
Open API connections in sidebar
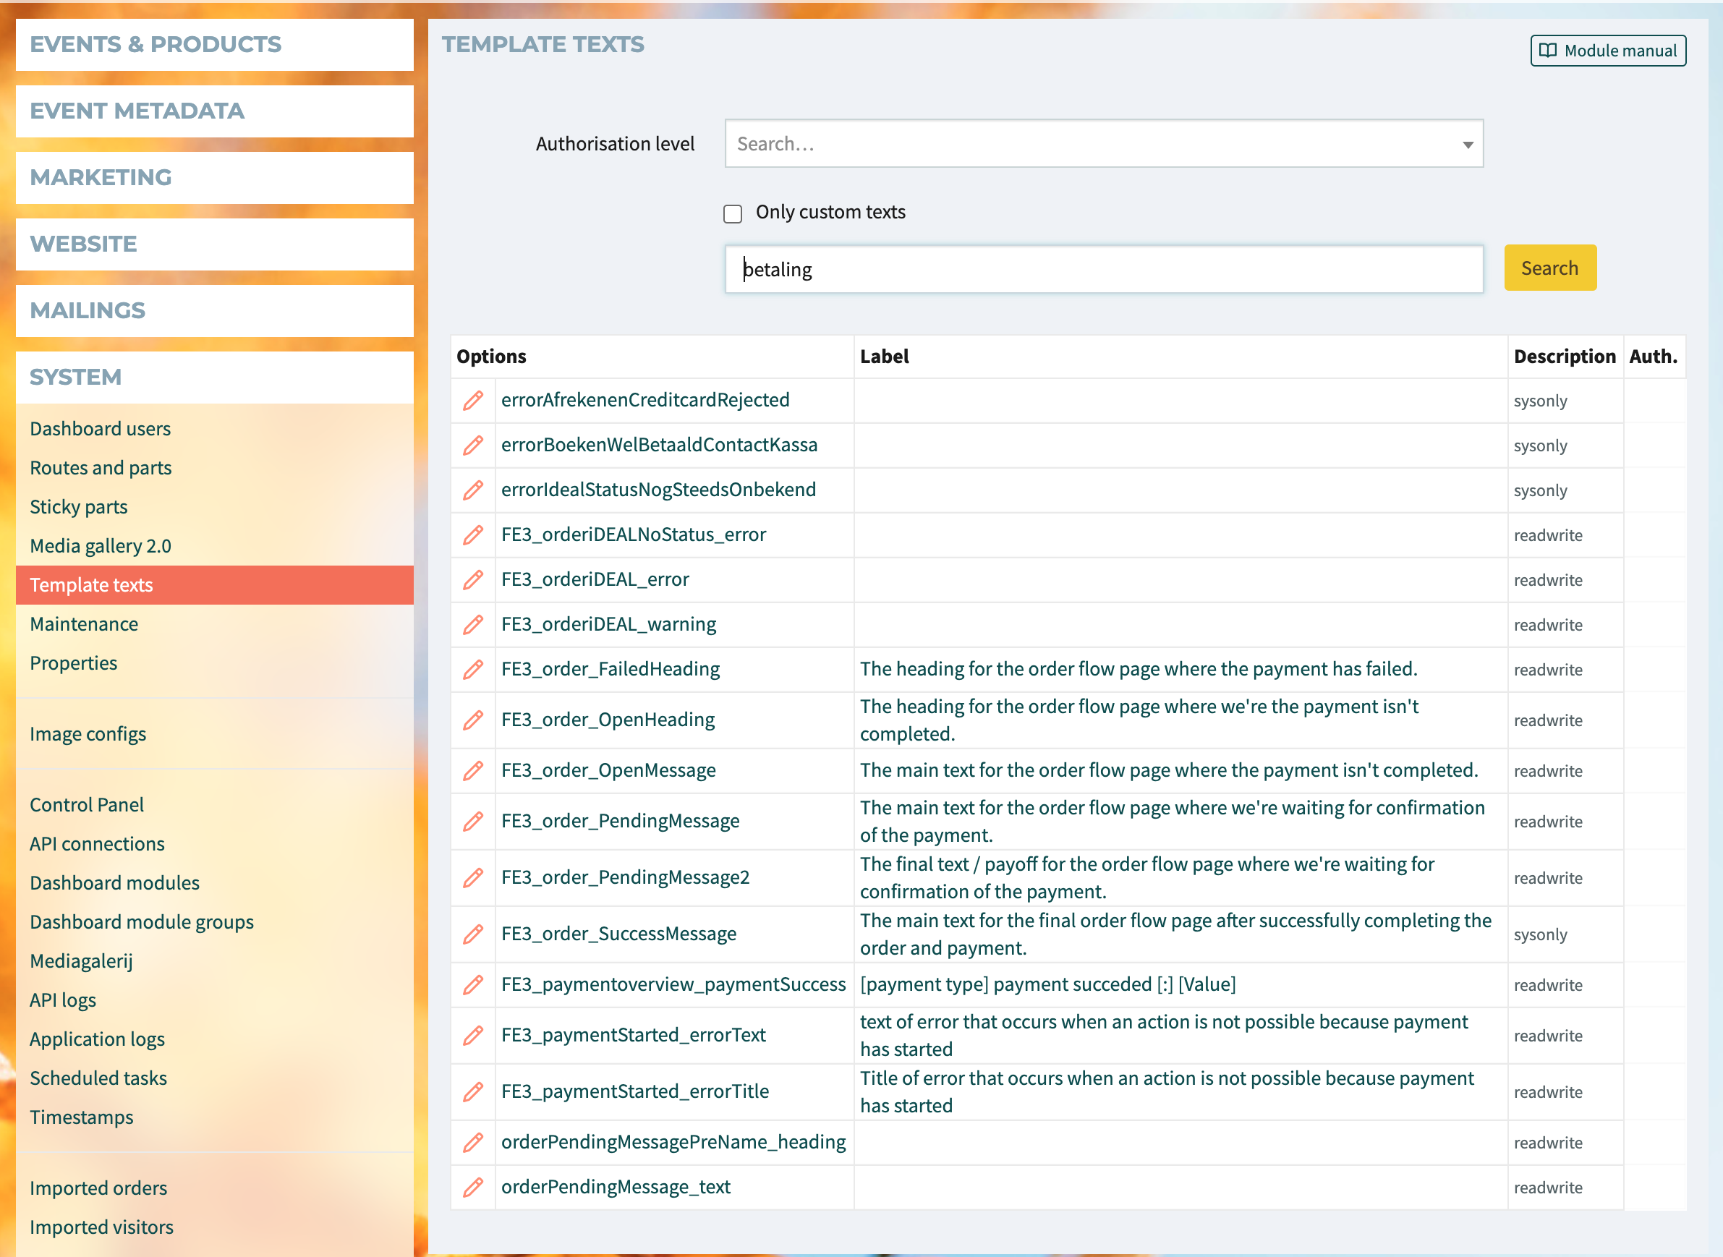pyautogui.click(x=97, y=844)
